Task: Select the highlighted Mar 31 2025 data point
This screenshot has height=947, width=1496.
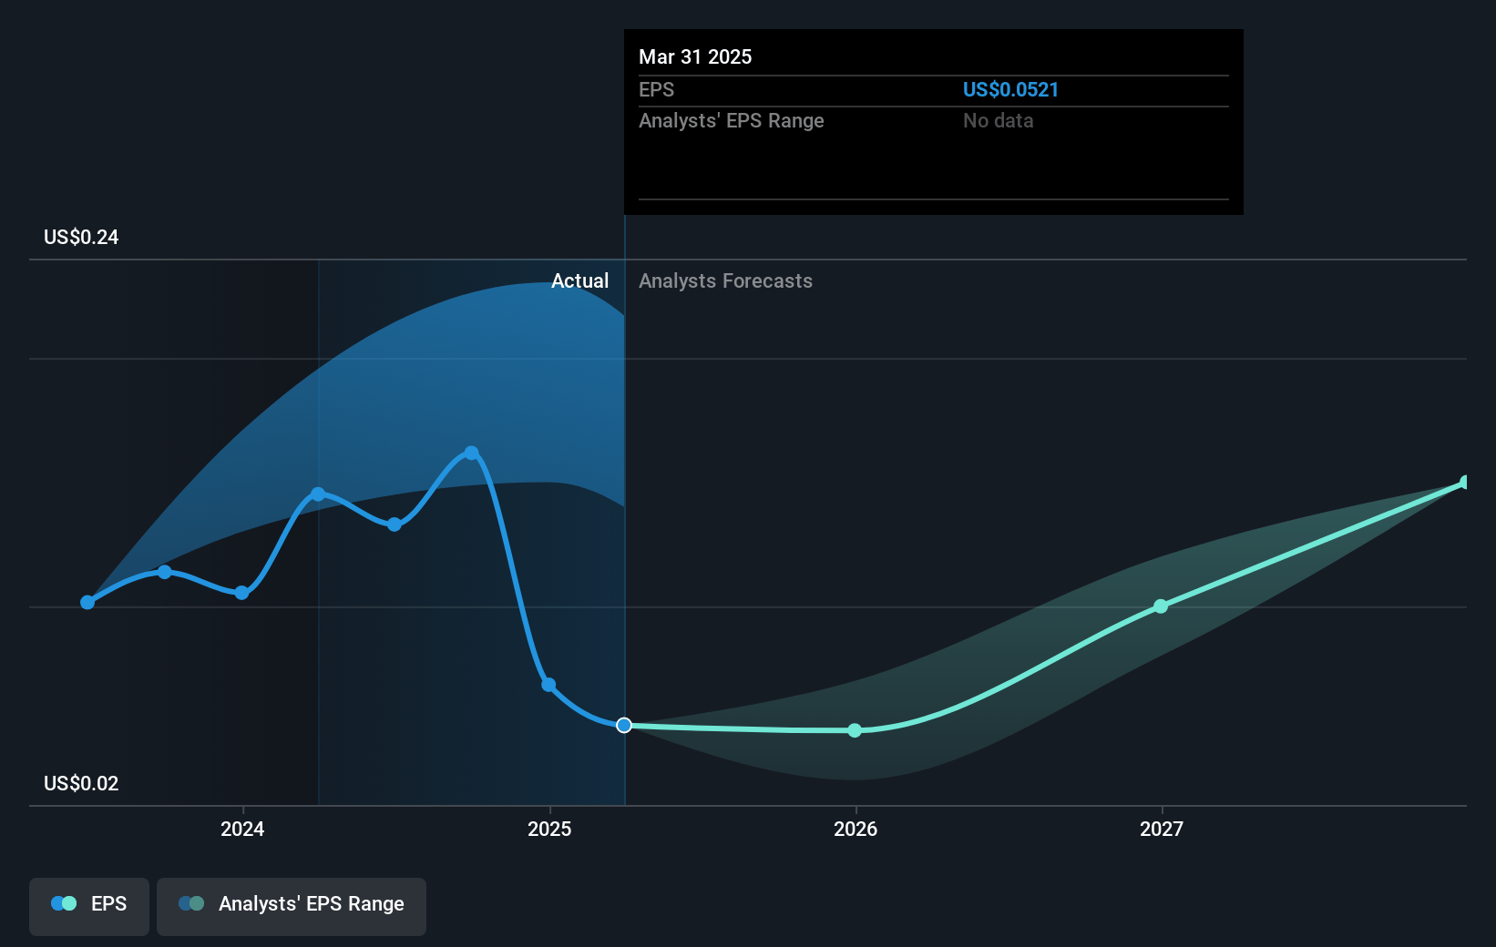Action: [x=624, y=725]
